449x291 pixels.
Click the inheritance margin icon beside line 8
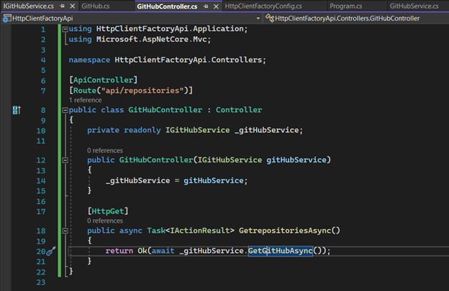[16, 110]
